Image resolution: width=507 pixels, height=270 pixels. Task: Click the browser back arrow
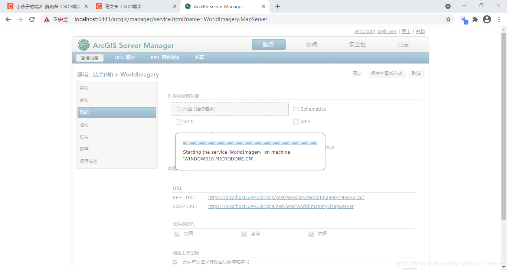click(8, 19)
